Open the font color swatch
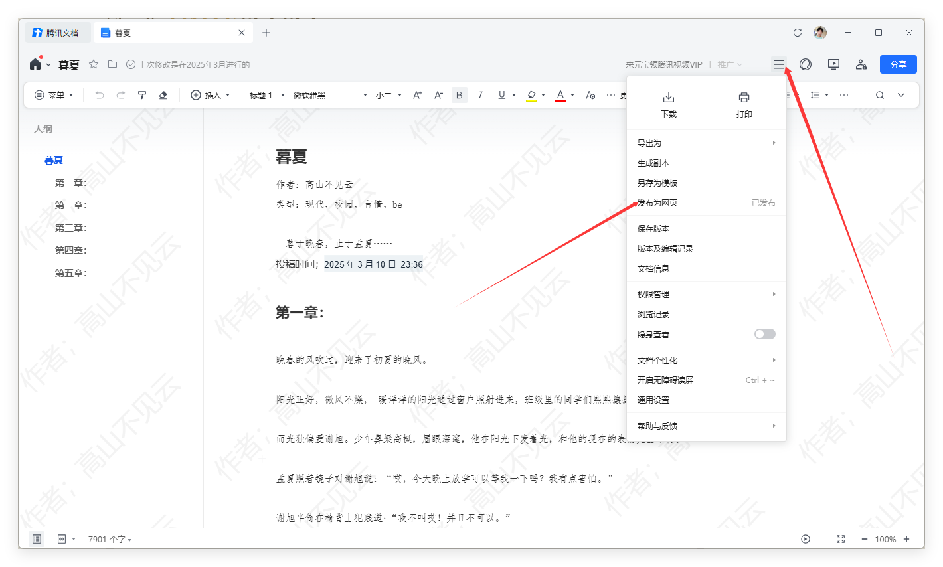 [x=561, y=94]
